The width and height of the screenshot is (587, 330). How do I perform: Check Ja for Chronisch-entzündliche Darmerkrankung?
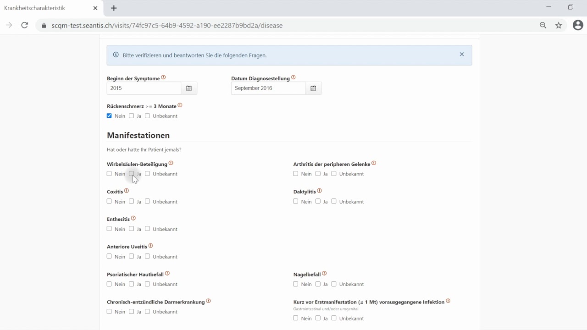[x=132, y=311]
